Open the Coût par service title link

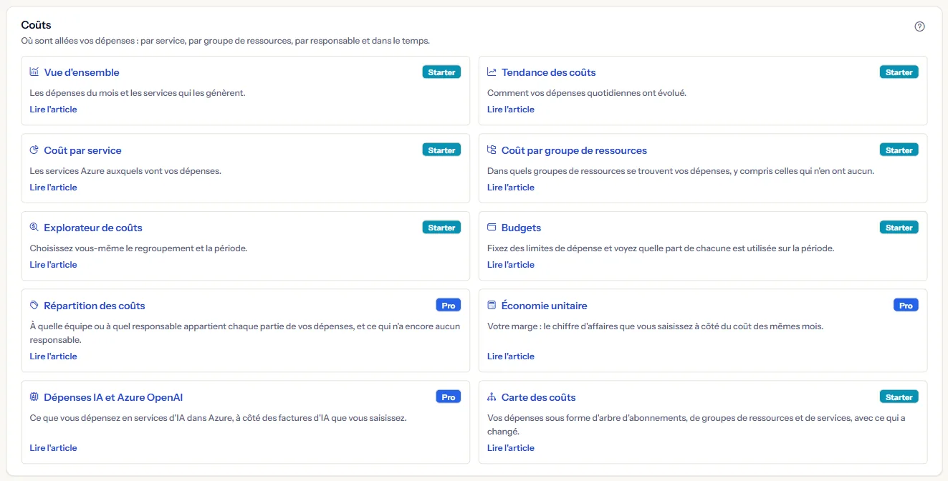82,150
